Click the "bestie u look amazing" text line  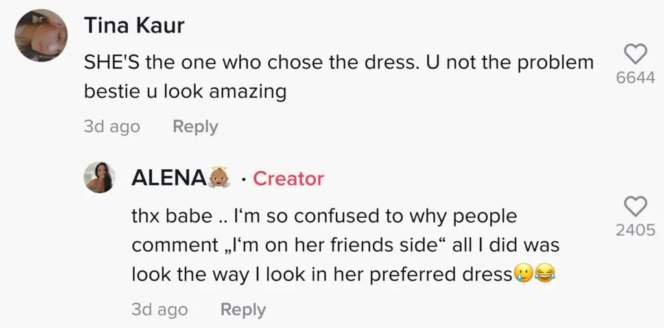[185, 91]
